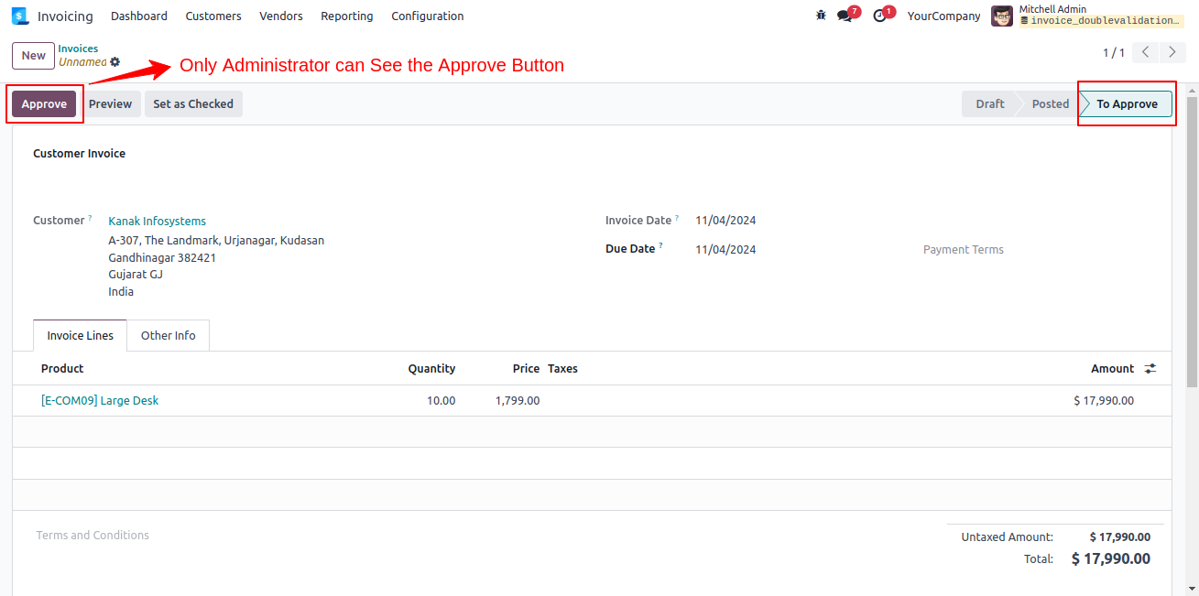Viewport: 1199px width, 596px height.
Task: Click the Taxes column header
Action: point(562,368)
